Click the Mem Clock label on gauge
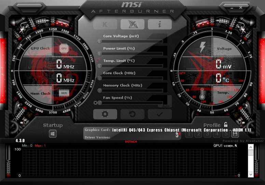This screenshot has width=265, height=185. [40, 94]
